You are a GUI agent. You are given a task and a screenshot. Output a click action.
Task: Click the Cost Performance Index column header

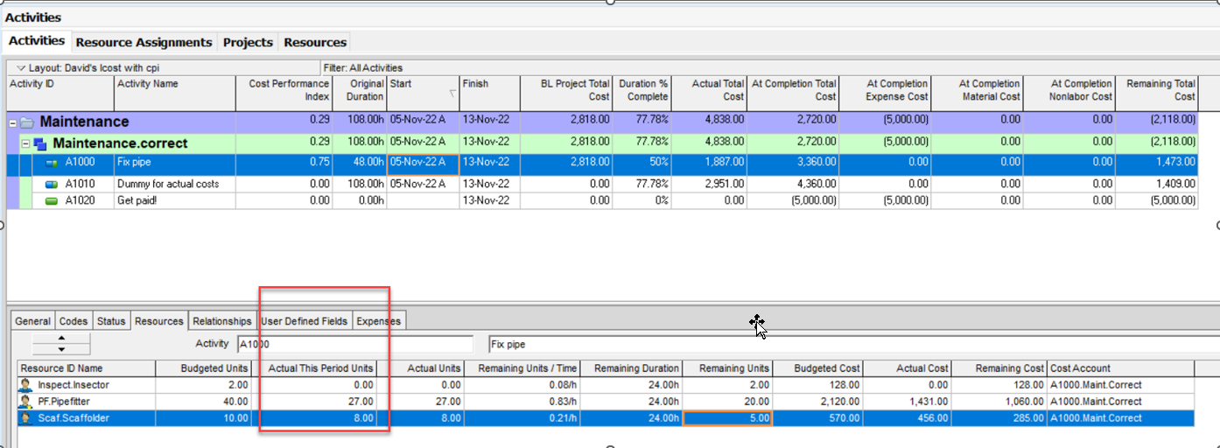284,90
